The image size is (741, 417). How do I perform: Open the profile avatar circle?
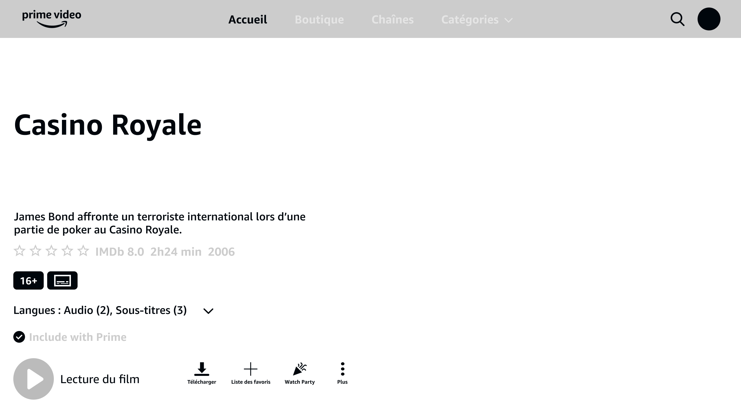coord(709,19)
